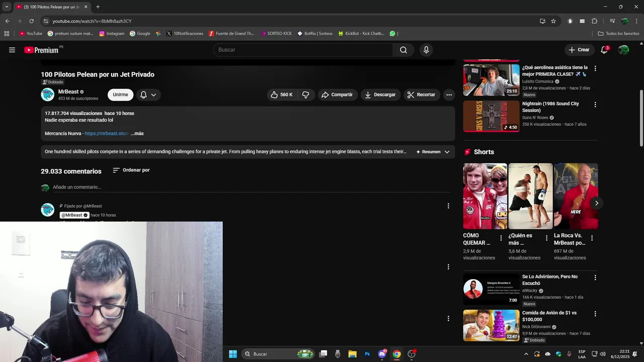Open Discord from the taskbar

pyautogui.click(x=382, y=354)
